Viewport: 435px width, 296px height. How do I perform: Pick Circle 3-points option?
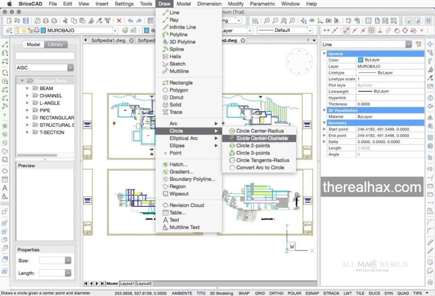click(259, 153)
